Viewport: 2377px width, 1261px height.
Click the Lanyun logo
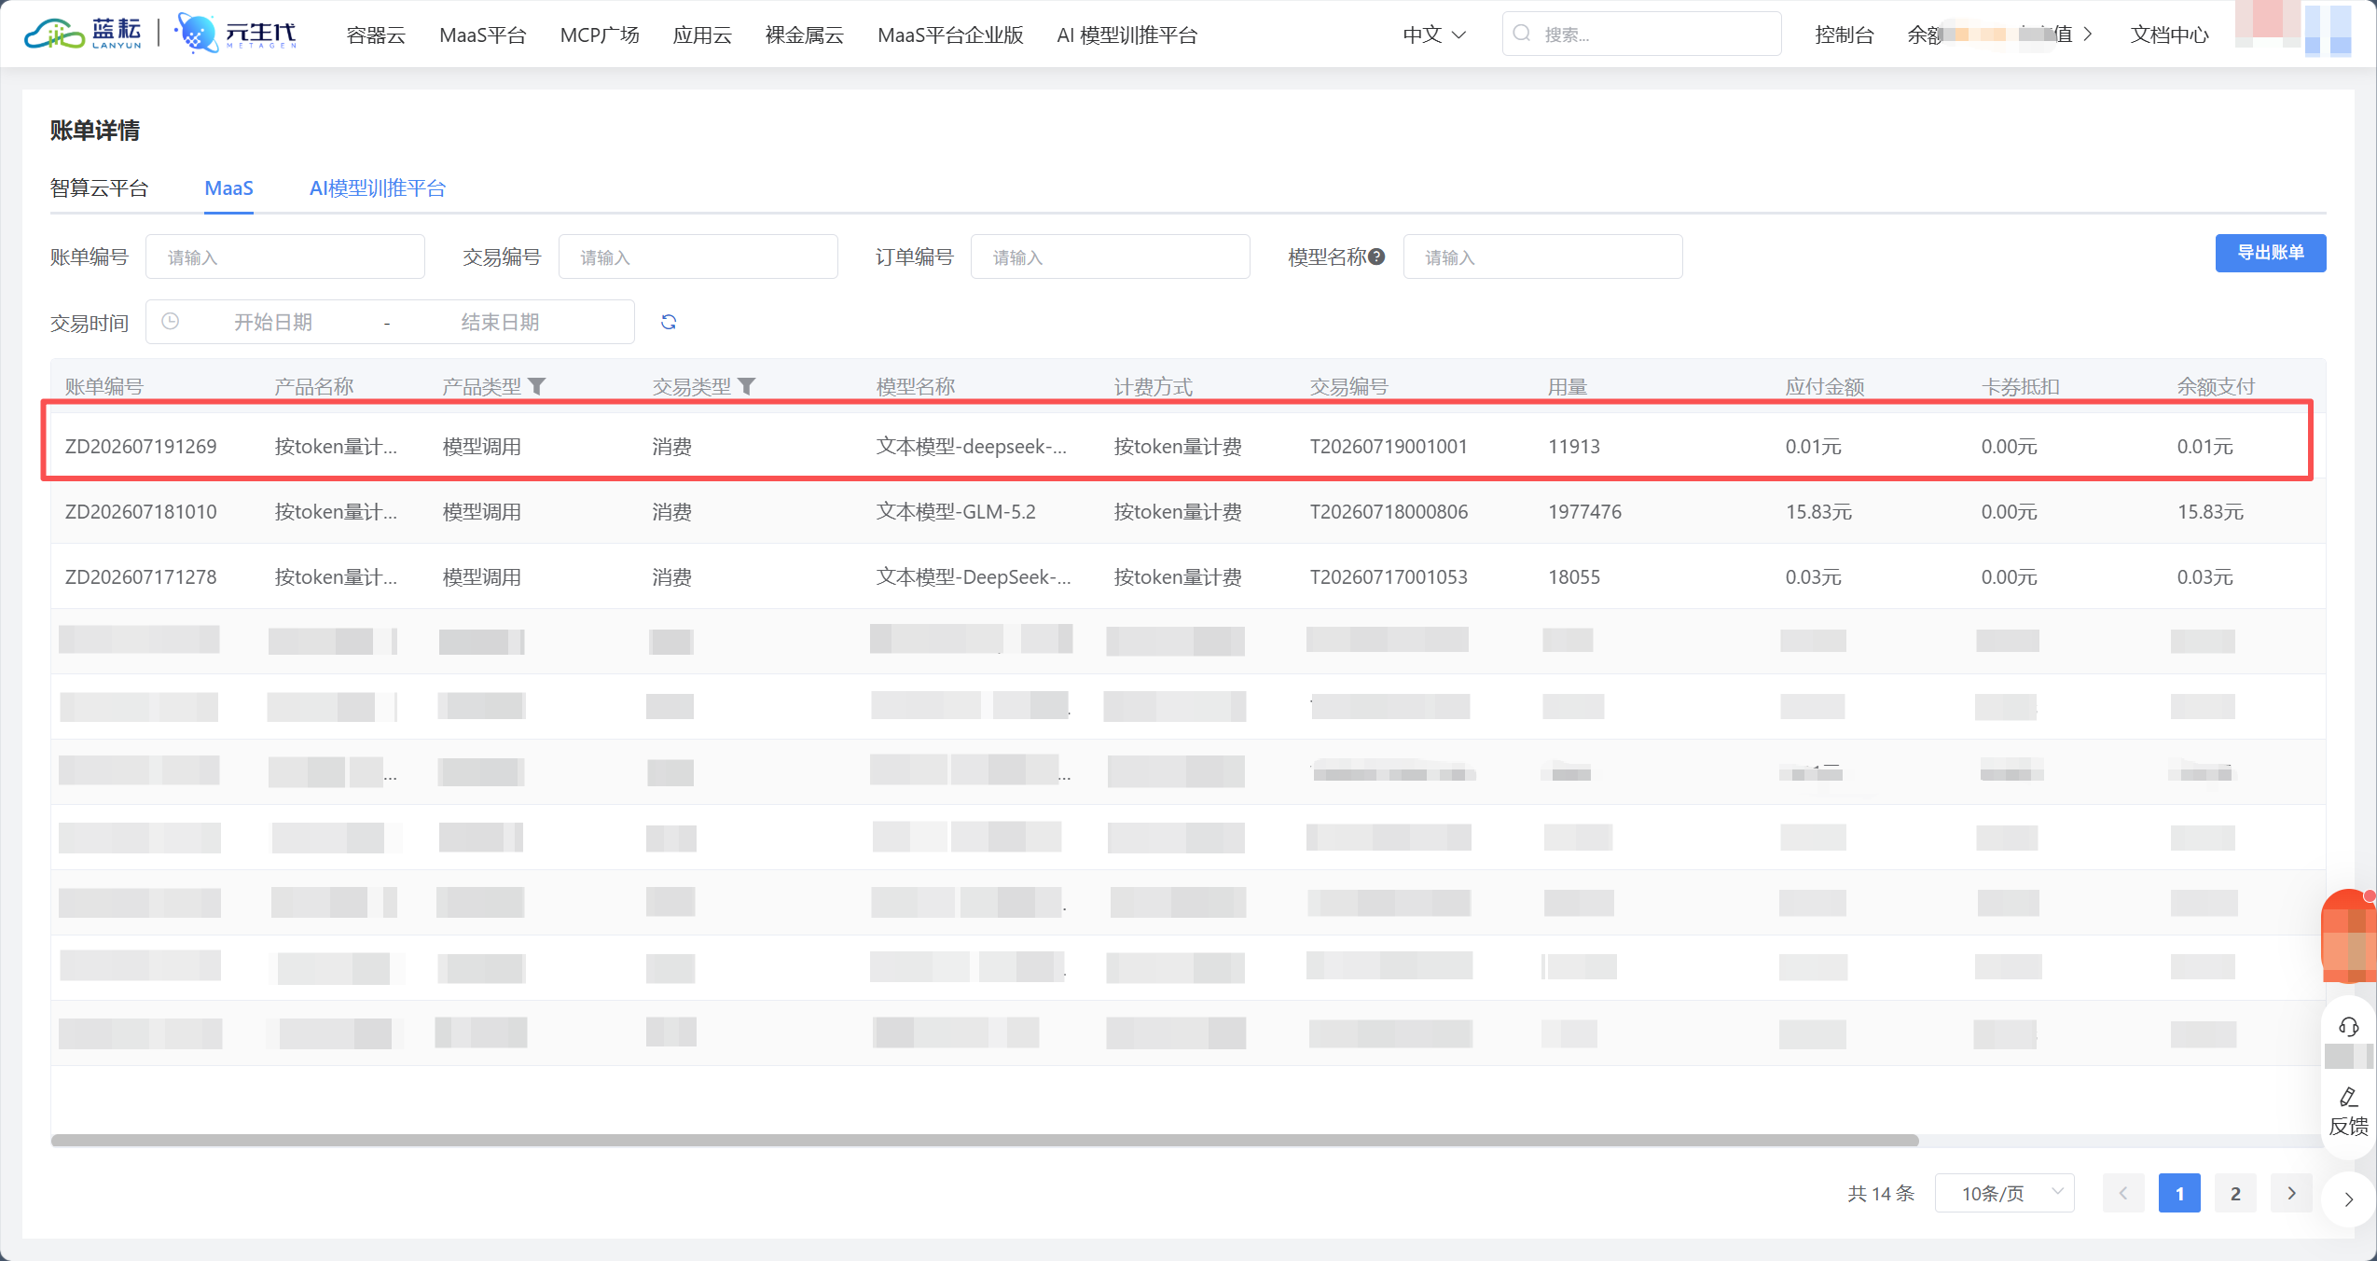(83, 34)
